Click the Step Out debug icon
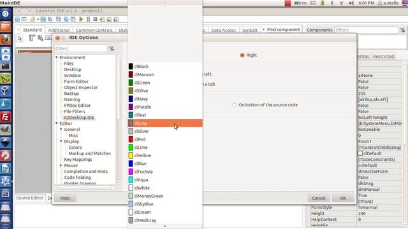The width and height of the screenshot is (408, 229). click(116, 19)
